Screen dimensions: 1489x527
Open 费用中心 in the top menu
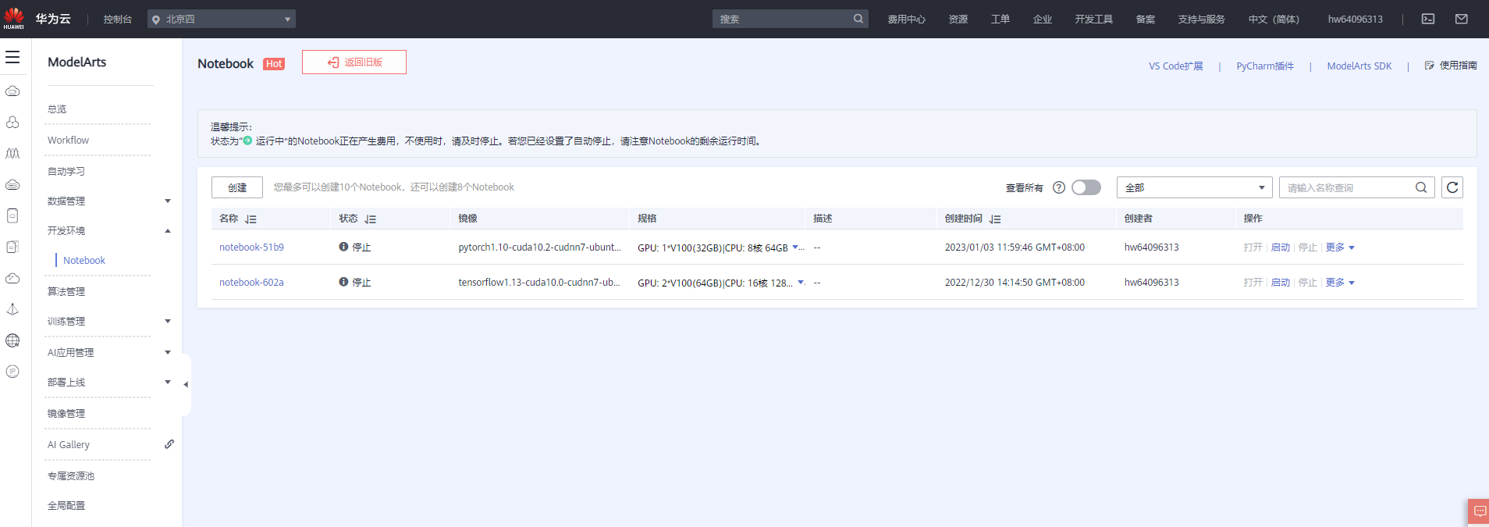[x=906, y=19]
